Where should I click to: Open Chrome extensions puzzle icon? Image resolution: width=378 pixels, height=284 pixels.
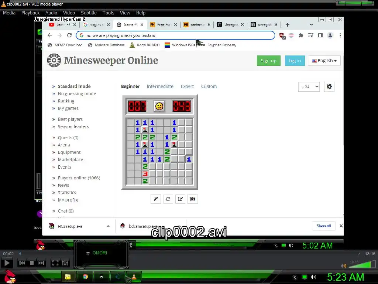[301, 35]
